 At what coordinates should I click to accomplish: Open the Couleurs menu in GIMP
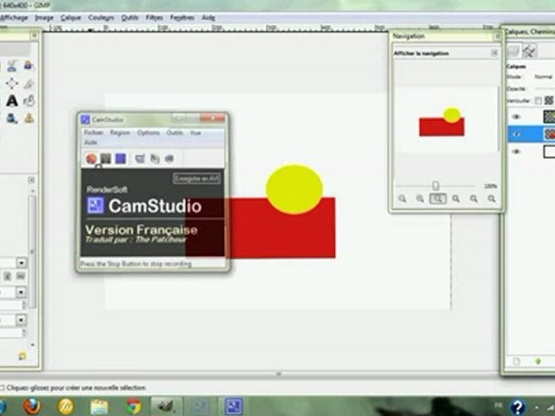[101, 17]
